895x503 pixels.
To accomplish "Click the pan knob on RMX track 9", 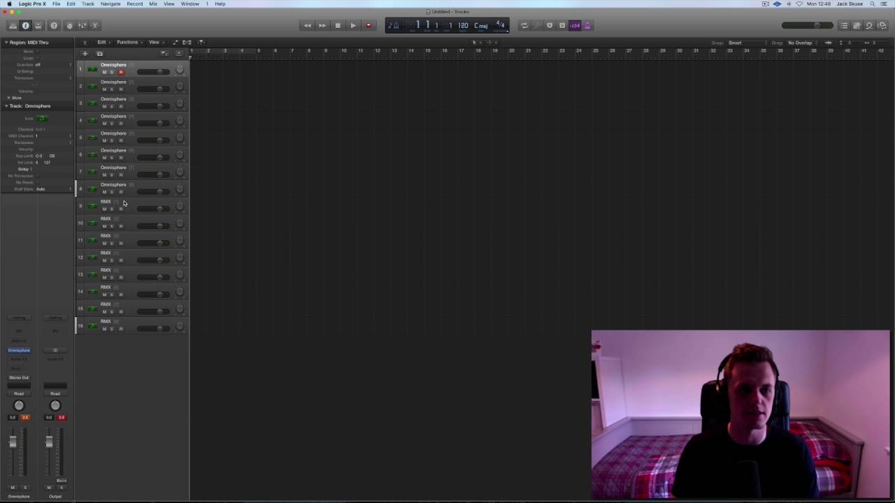I will (x=180, y=206).
